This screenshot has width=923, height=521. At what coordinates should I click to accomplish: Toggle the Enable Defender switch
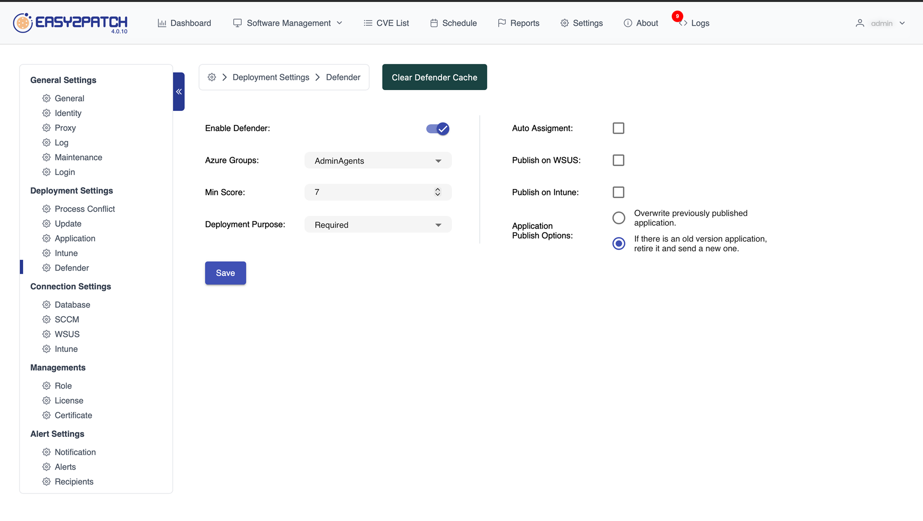[438, 128]
